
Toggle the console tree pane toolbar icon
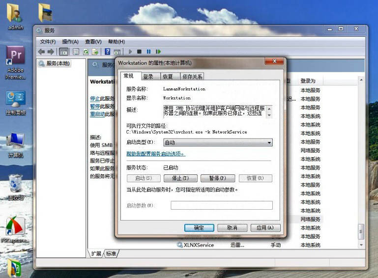pyautogui.click(x=63, y=52)
